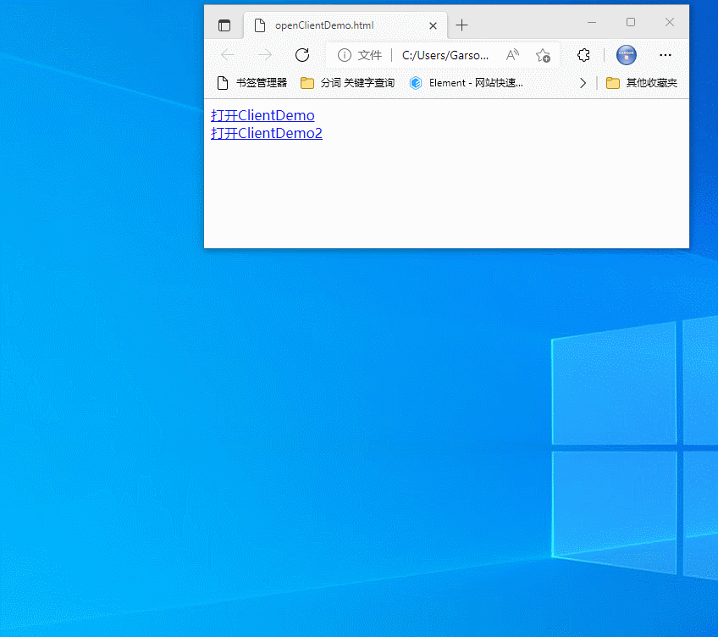Click the user profile avatar
The image size is (718, 637).
tap(626, 55)
